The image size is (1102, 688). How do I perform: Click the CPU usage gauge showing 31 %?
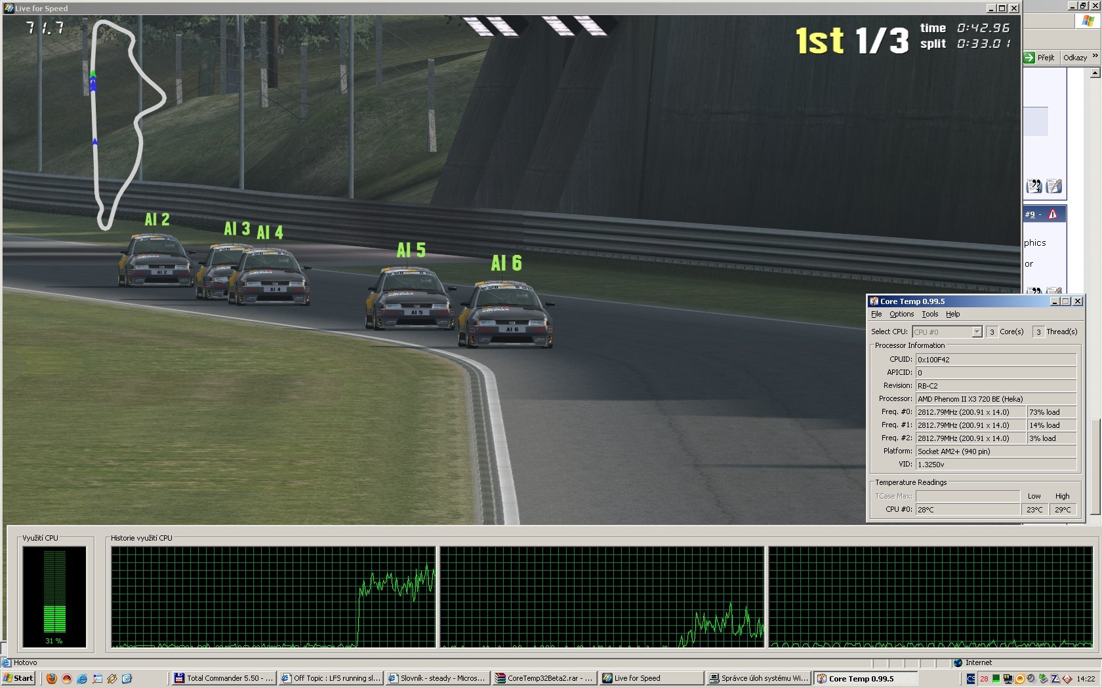click(x=54, y=597)
